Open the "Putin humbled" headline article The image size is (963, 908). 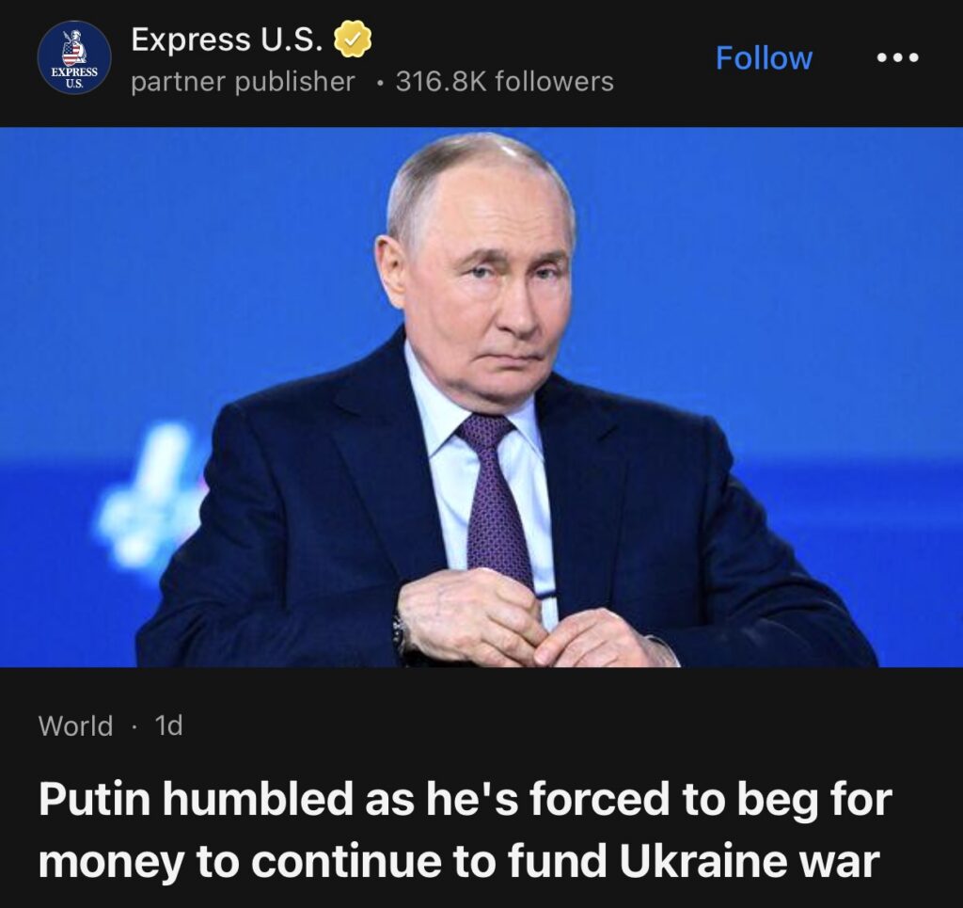pos(465,829)
